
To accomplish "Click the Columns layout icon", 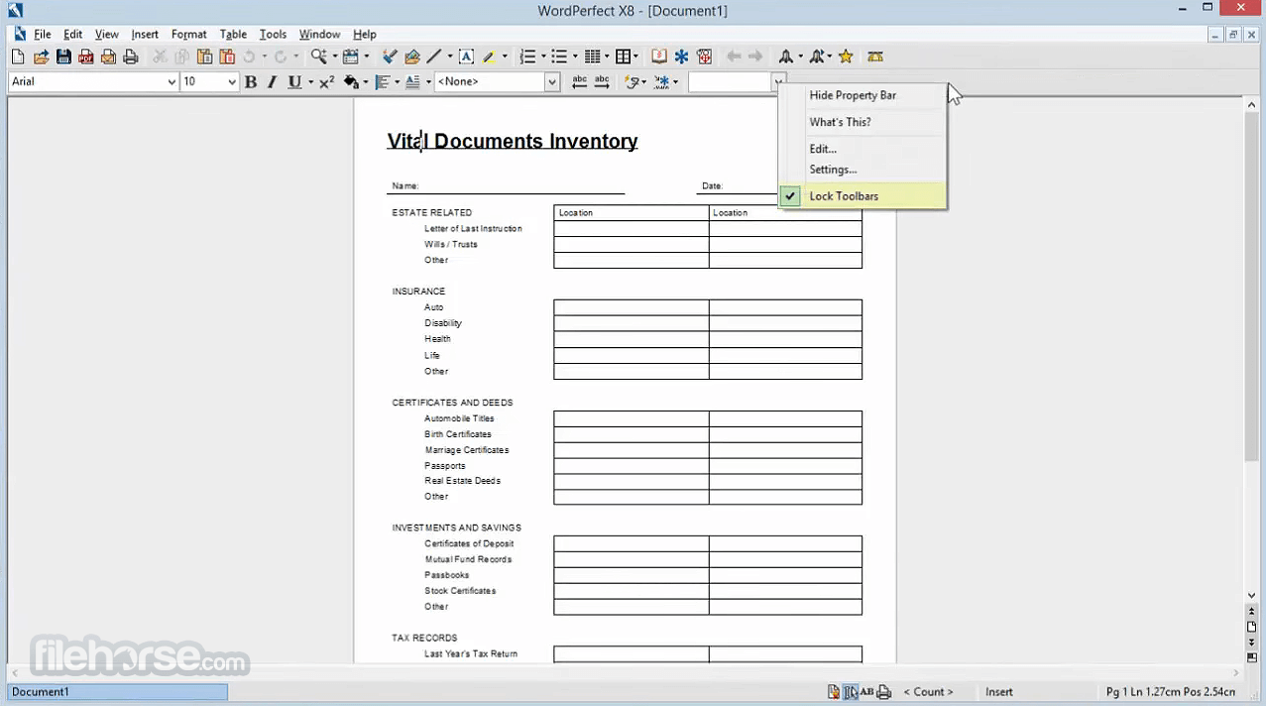I will click(x=593, y=58).
